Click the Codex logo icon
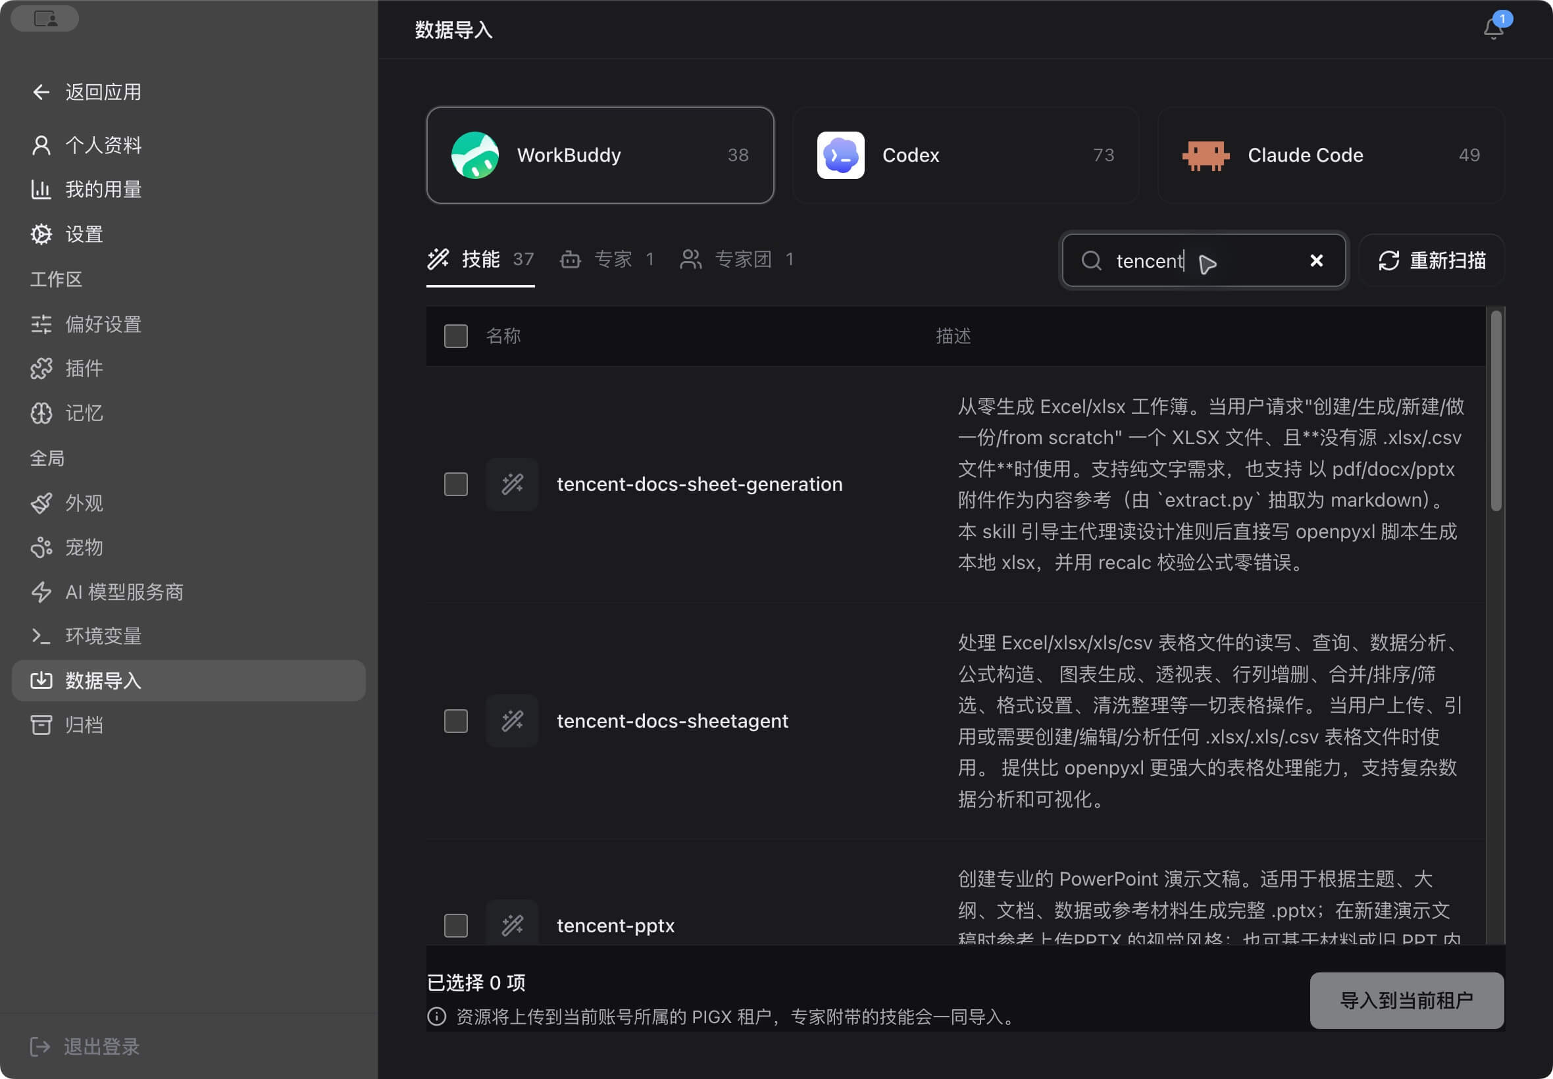The height and width of the screenshot is (1079, 1553). click(x=840, y=155)
